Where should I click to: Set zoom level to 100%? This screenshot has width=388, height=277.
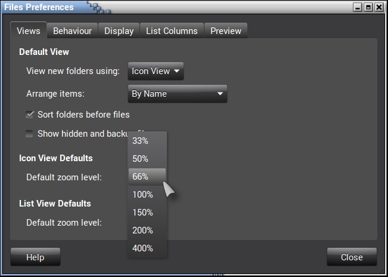coord(142,195)
